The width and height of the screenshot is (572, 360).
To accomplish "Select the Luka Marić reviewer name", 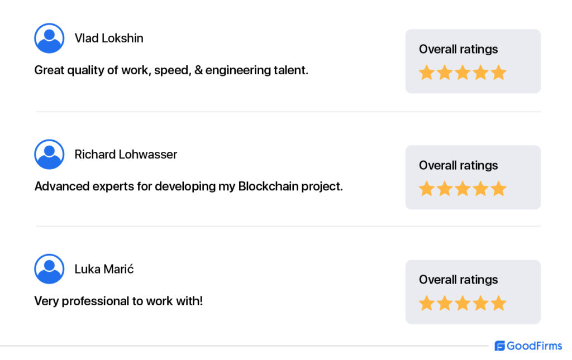I will click(x=104, y=269).
